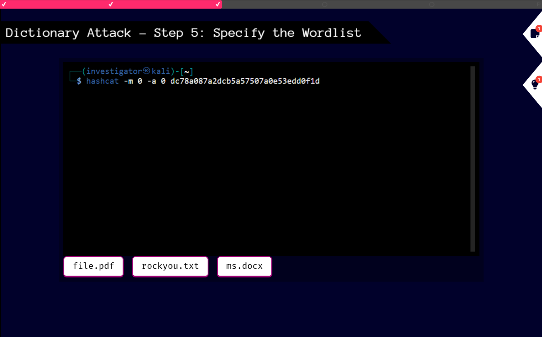Click the terminal's vertical scrollbar
This screenshot has width=542, height=337.
[473, 159]
